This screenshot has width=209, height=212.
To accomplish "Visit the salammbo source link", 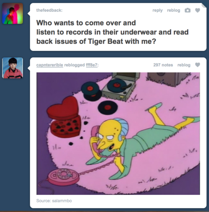I will (x=62, y=201).
